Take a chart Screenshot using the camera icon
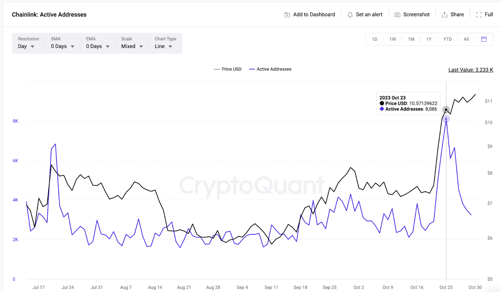Viewport: 501px width, 292px height. point(397,14)
